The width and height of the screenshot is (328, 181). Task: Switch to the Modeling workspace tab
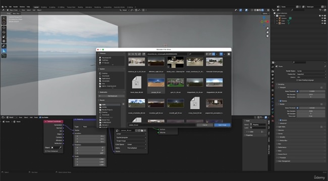[x=44, y=7]
